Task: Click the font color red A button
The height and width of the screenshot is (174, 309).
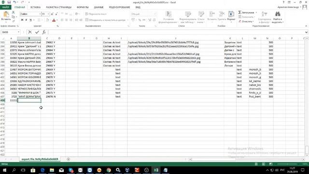Action: pyautogui.click(x=54, y=20)
